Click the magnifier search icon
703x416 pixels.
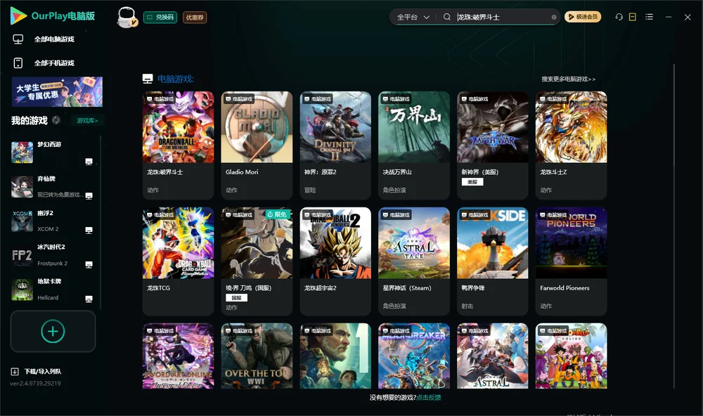tap(446, 17)
